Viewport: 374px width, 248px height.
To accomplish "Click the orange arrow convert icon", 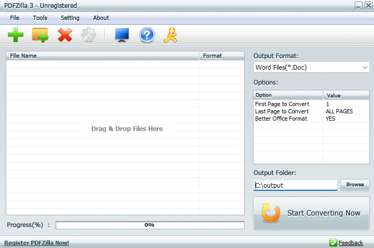I will 271,213.
